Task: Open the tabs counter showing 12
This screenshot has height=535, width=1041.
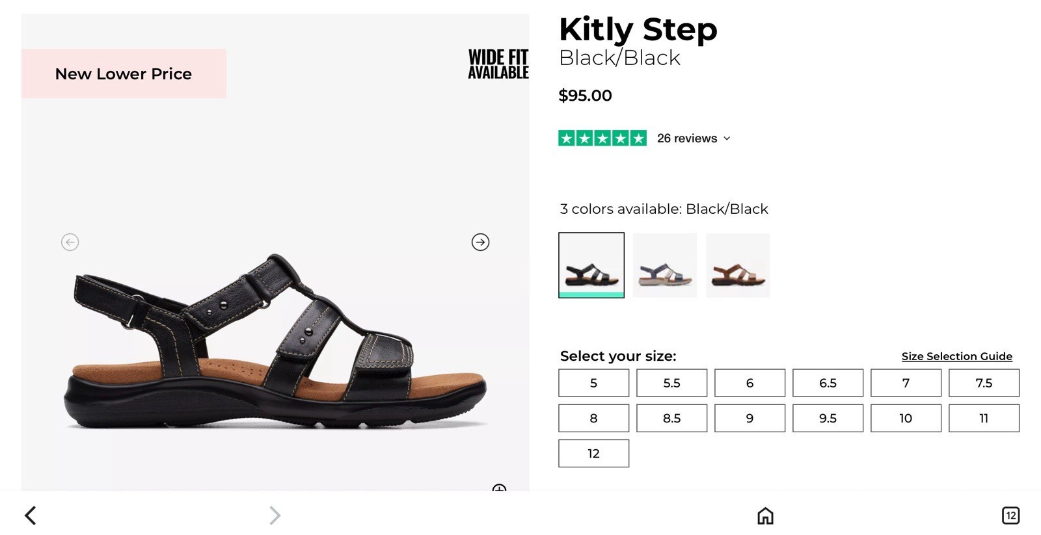Action: point(1010,515)
